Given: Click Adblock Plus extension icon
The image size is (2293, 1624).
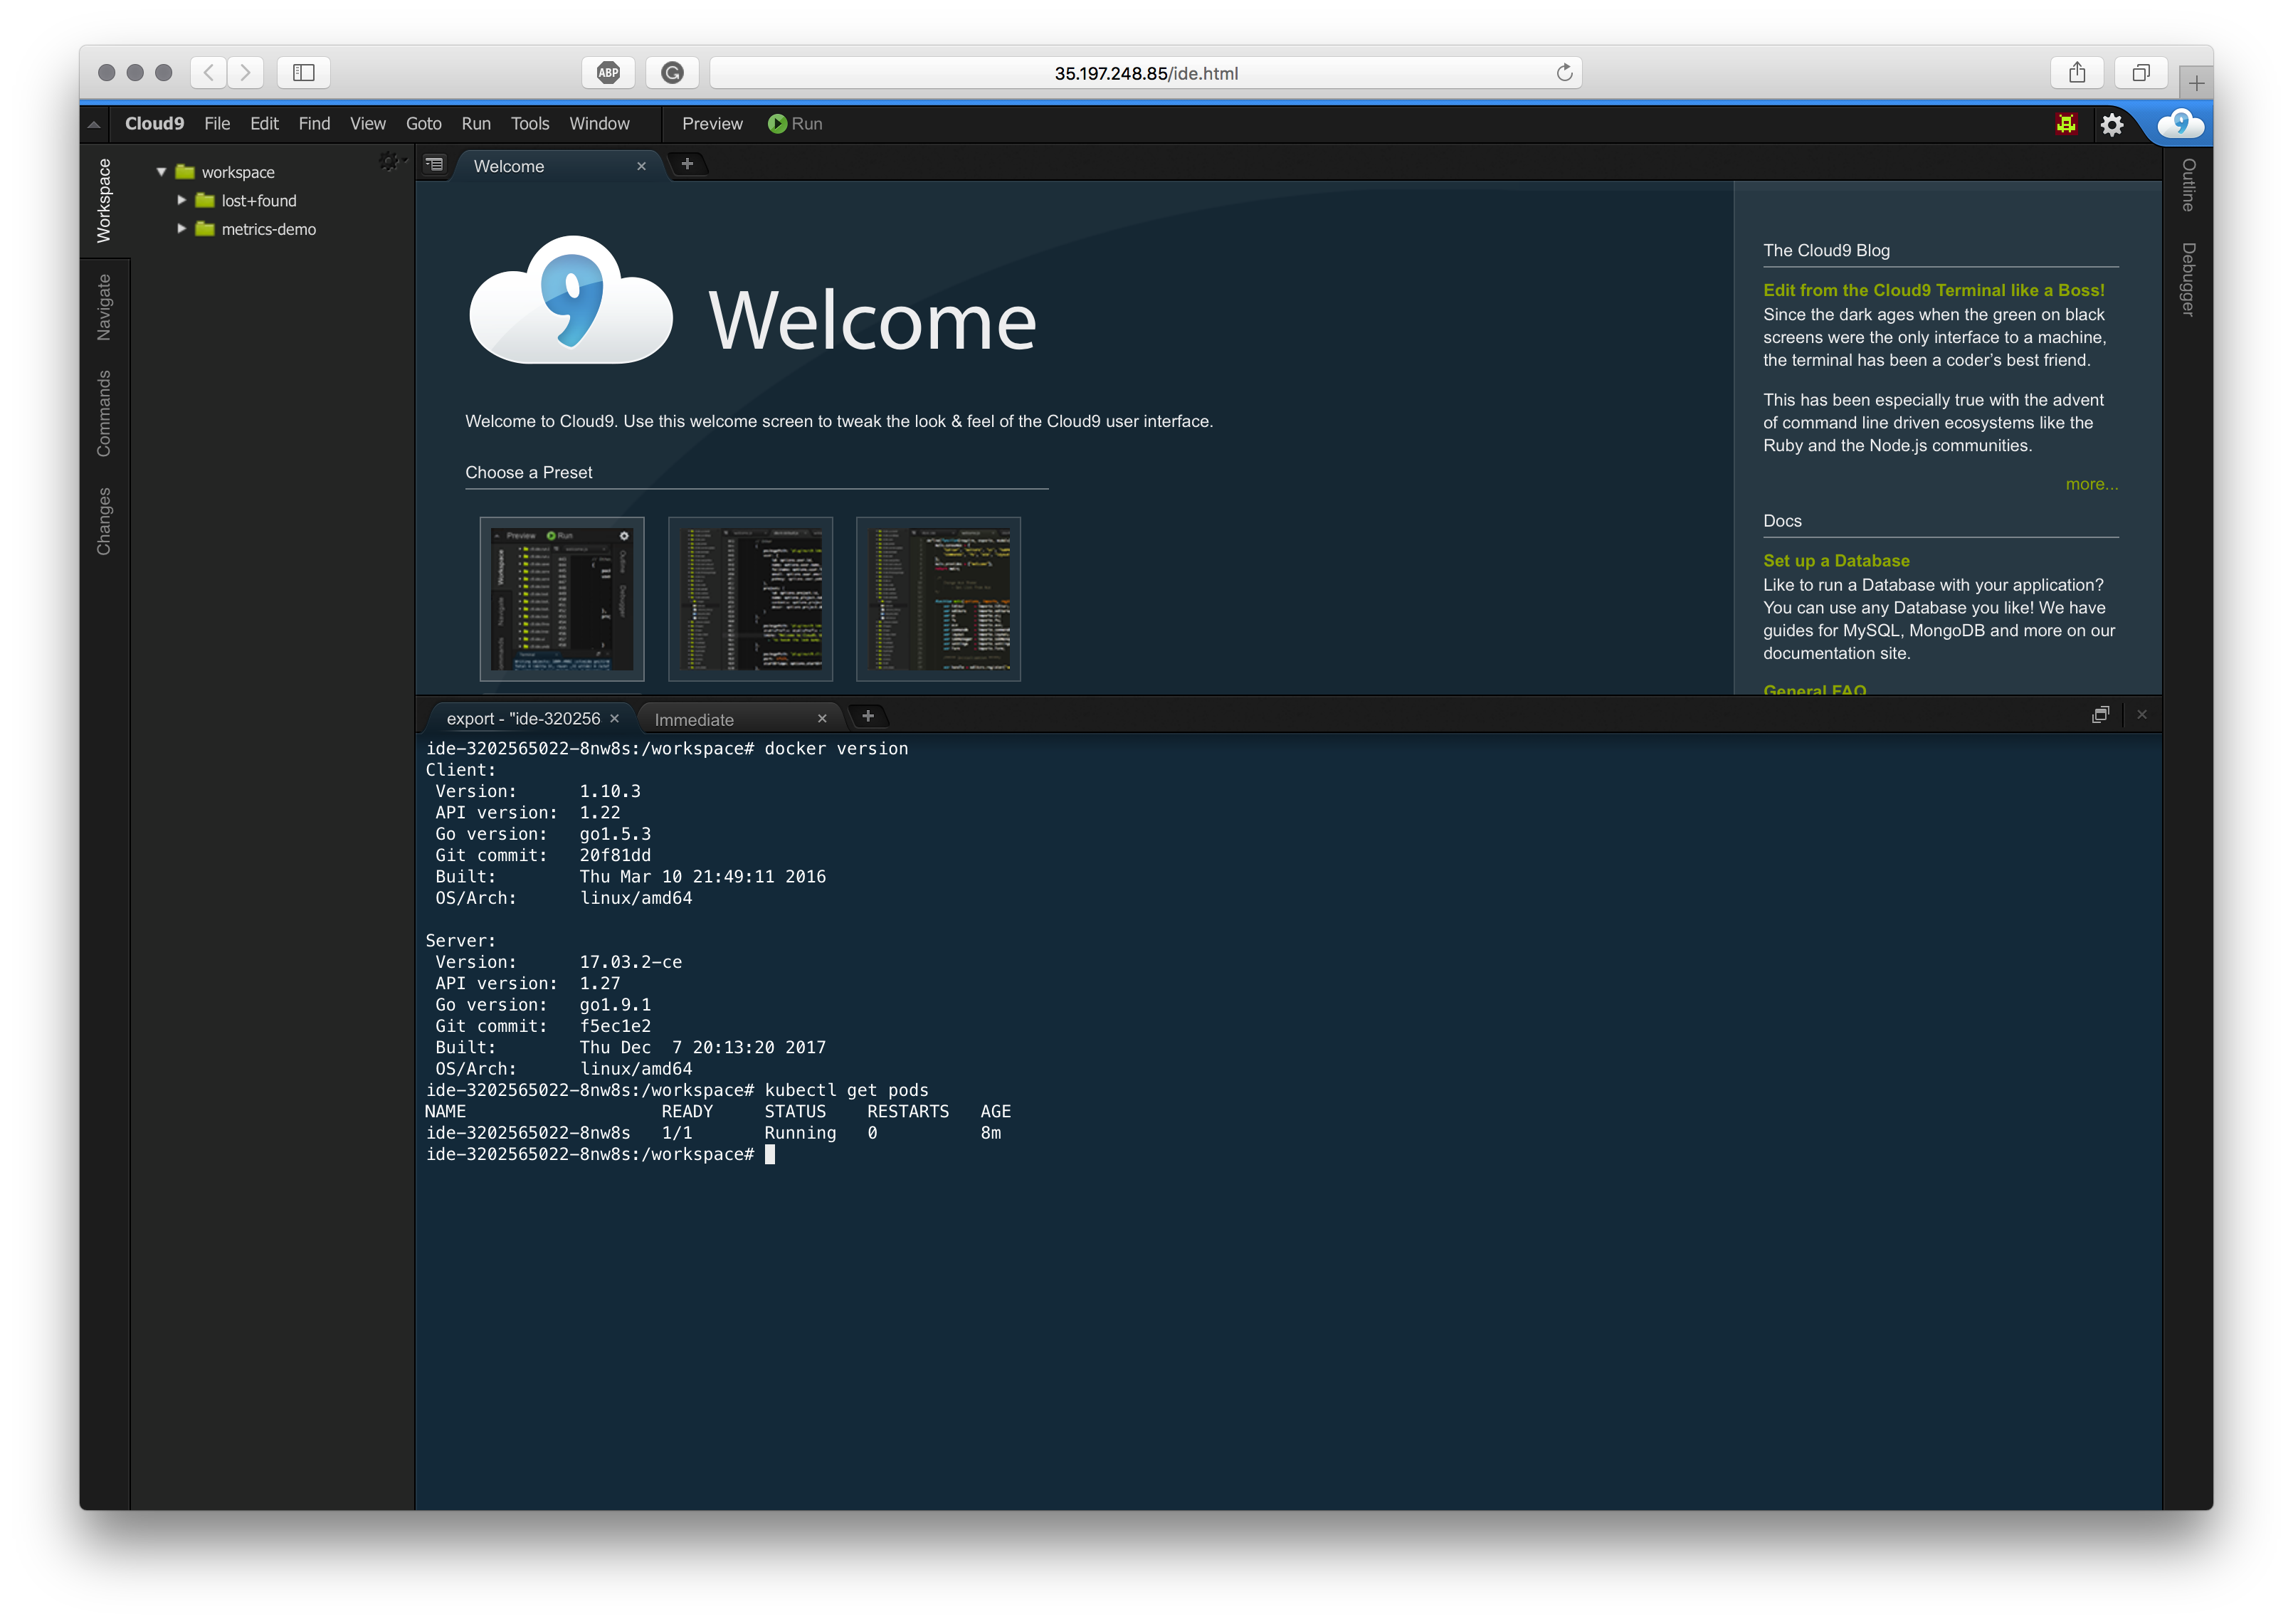Looking at the screenshot, I should pyautogui.click(x=608, y=73).
